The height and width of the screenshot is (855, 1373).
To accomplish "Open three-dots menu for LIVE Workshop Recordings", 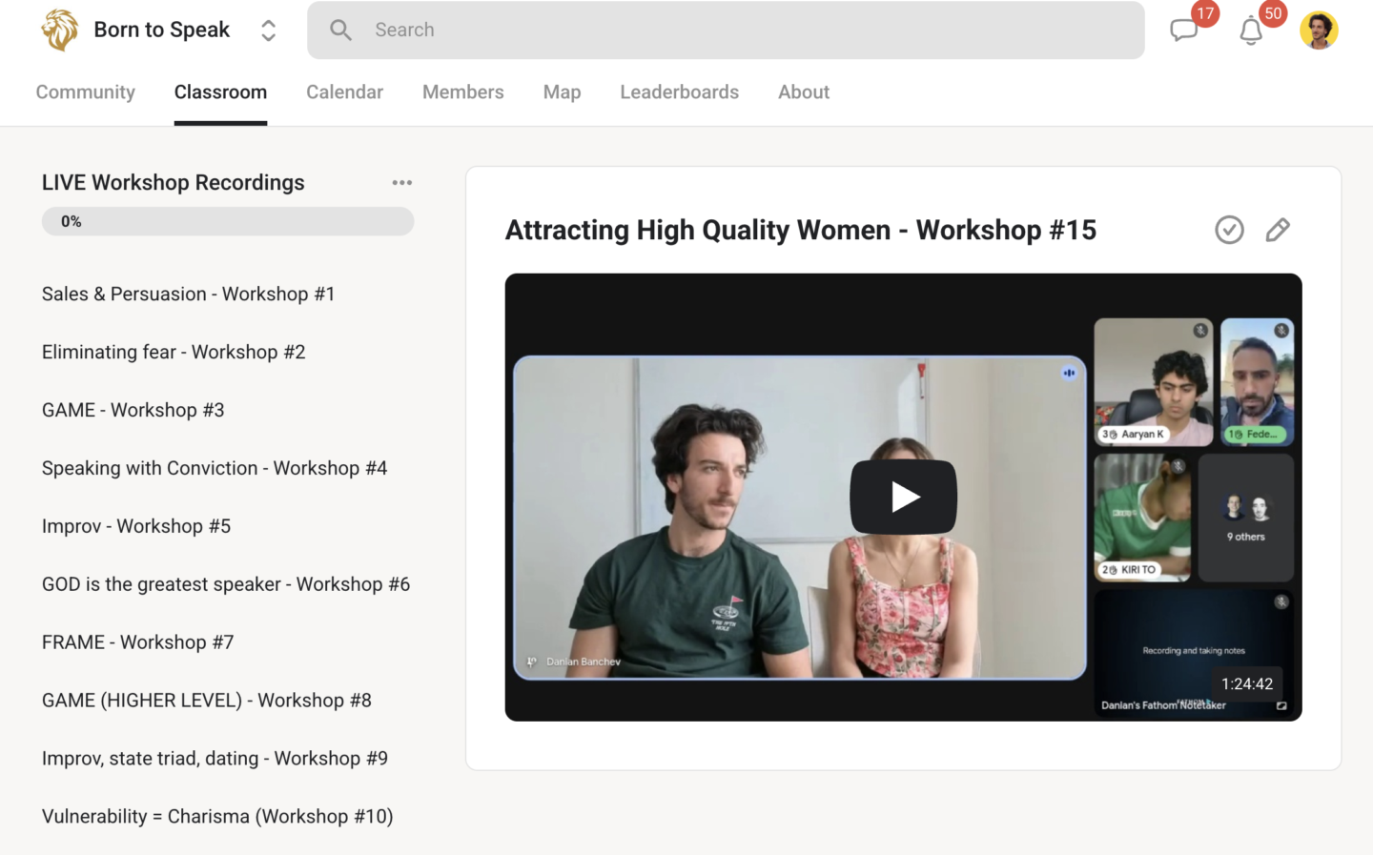I will point(402,182).
